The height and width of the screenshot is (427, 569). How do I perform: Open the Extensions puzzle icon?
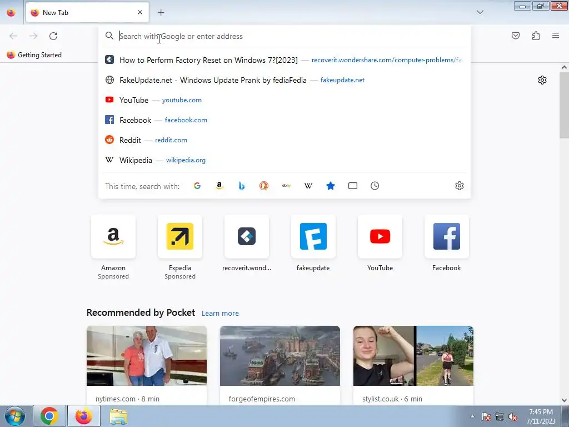click(x=536, y=36)
